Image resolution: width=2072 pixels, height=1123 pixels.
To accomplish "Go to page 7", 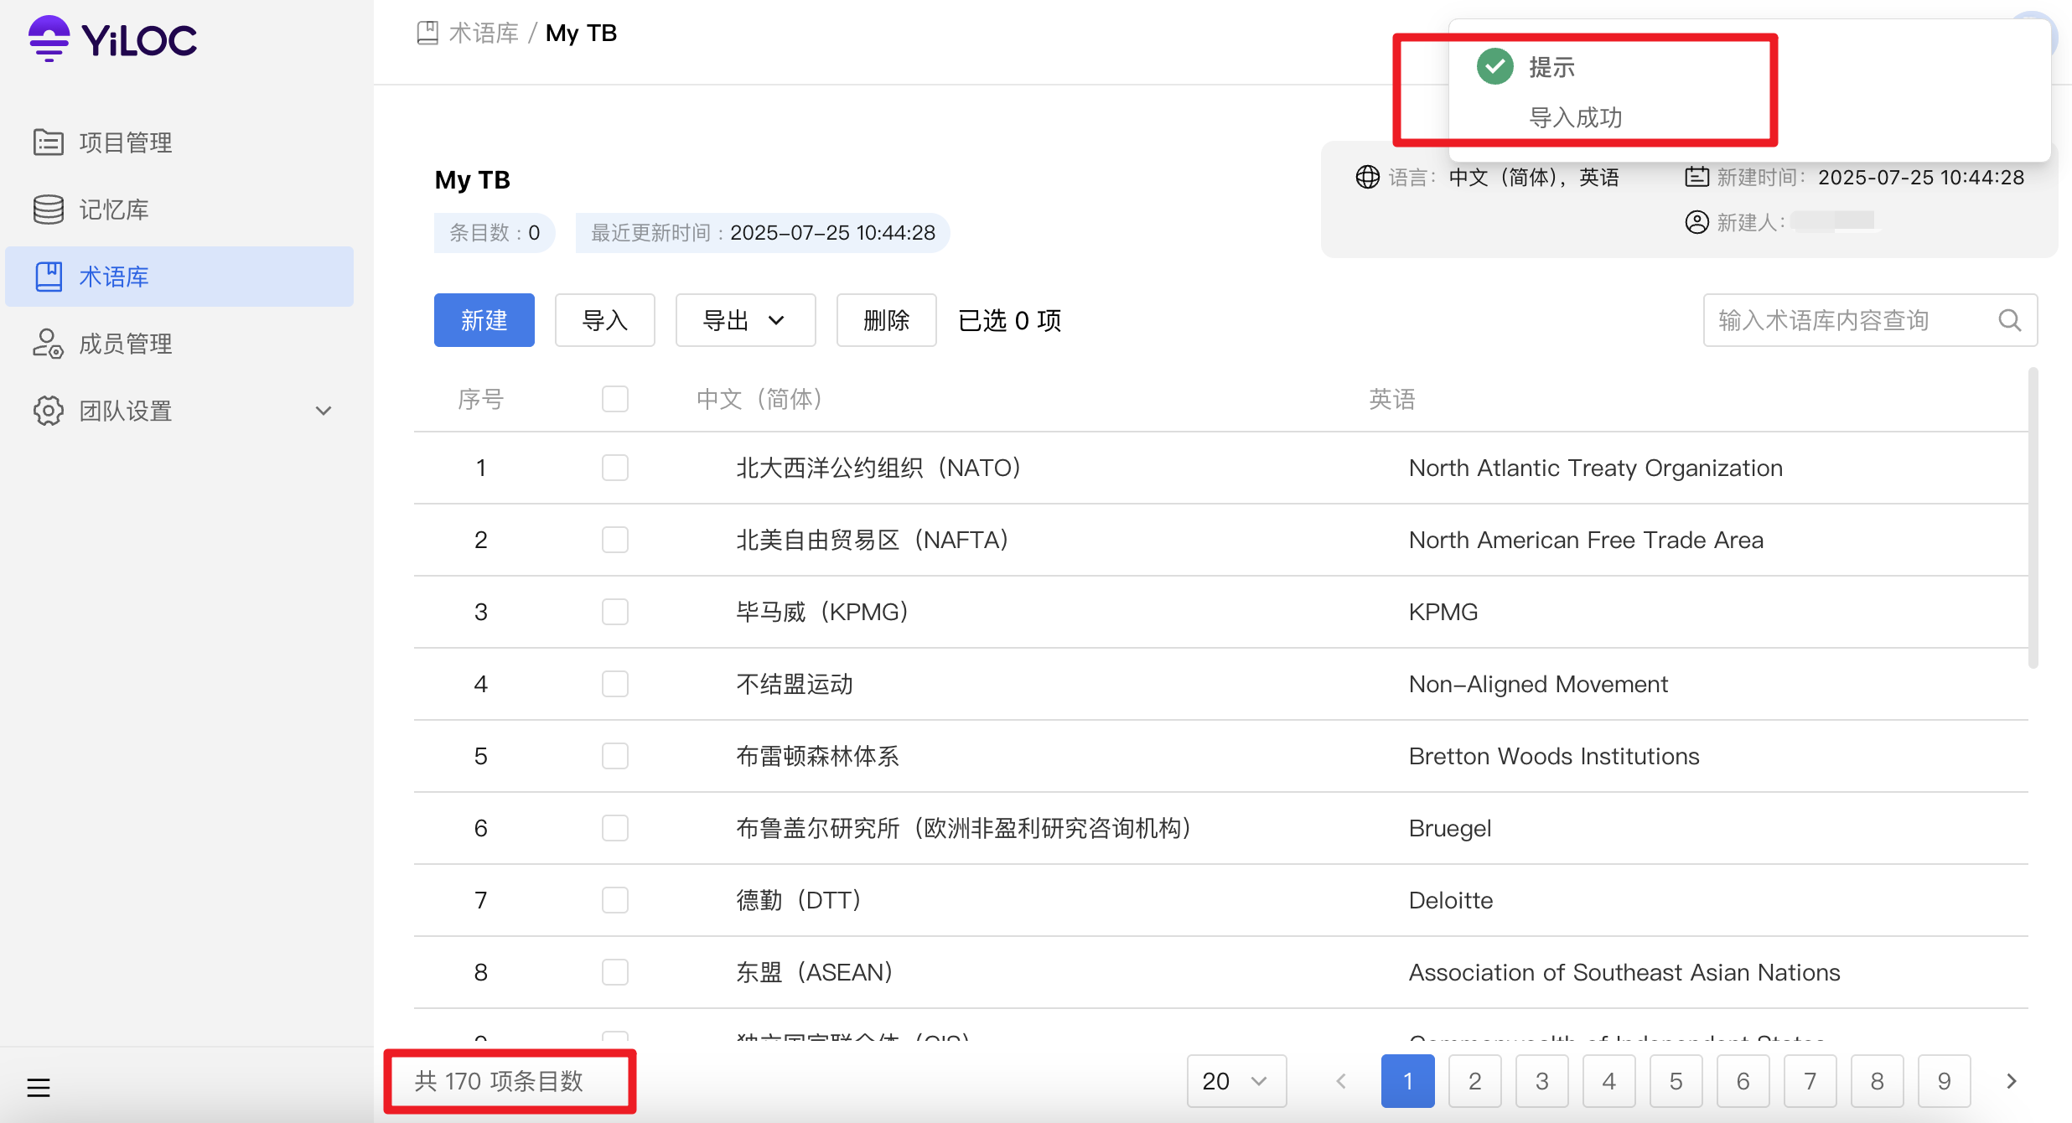I will click(1810, 1081).
